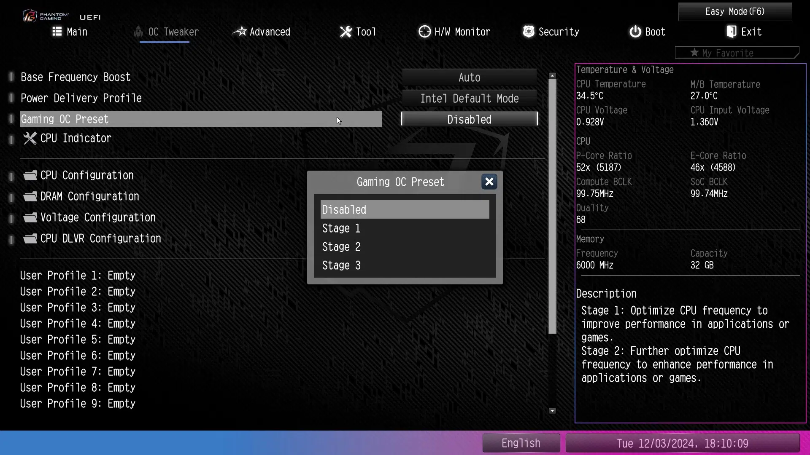Select User Profile 8: Empty
The height and width of the screenshot is (455, 810).
pyautogui.click(x=78, y=388)
